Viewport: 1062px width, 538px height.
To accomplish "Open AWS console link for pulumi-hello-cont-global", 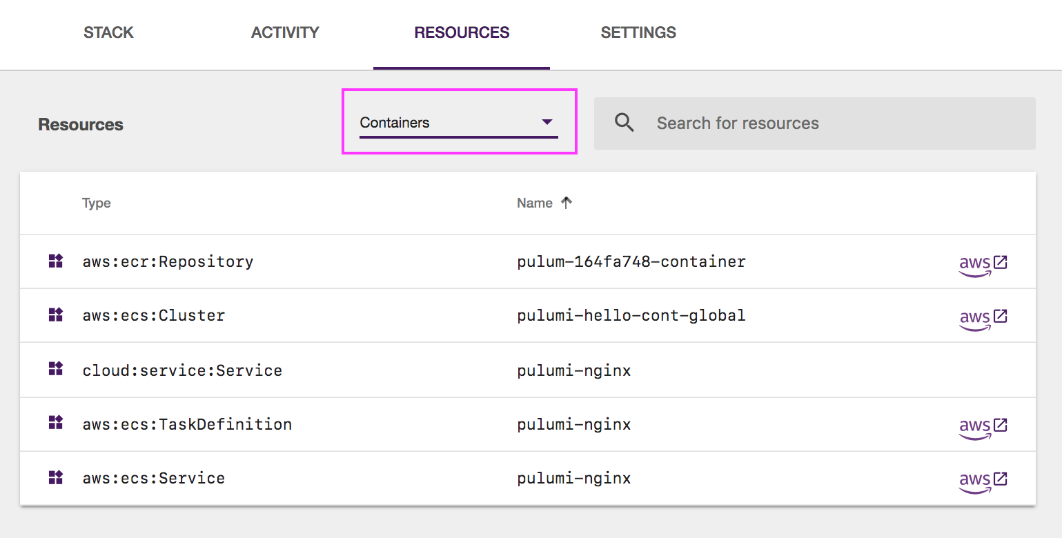I will click(x=983, y=318).
